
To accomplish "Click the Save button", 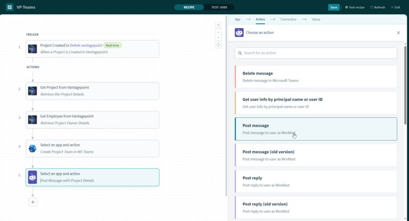I will tap(333, 7).
